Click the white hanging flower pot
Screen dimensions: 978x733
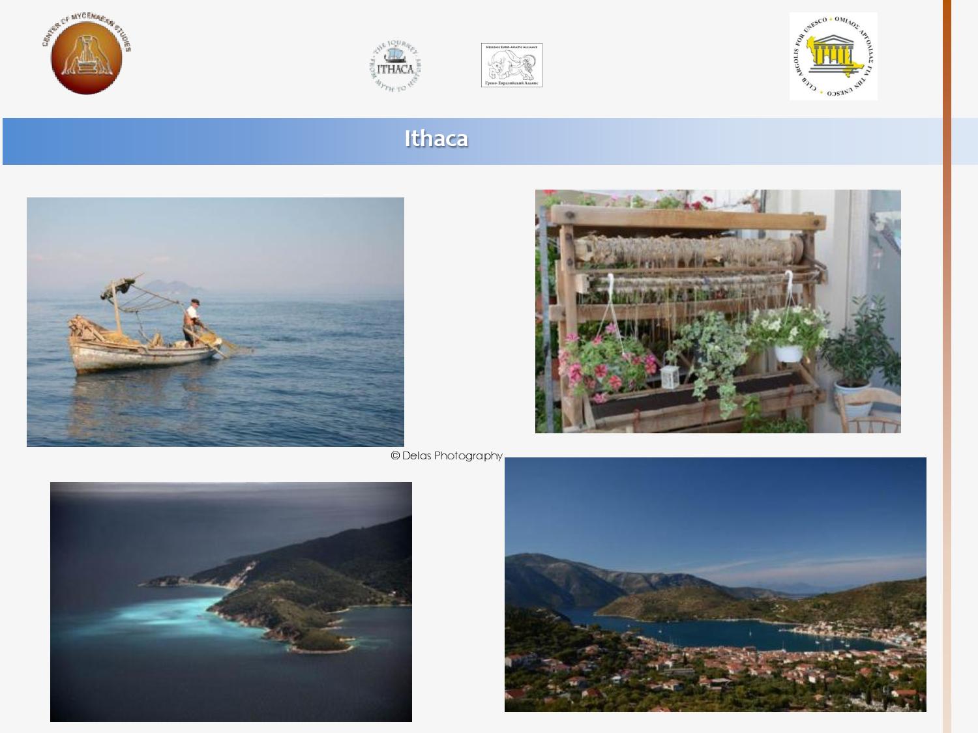point(788,352)
